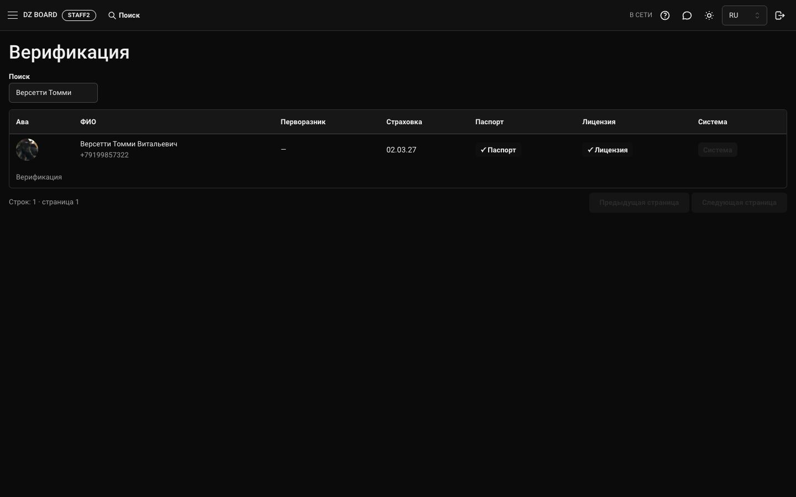Click the Система column header
The image size is (796, 497).
713,122
